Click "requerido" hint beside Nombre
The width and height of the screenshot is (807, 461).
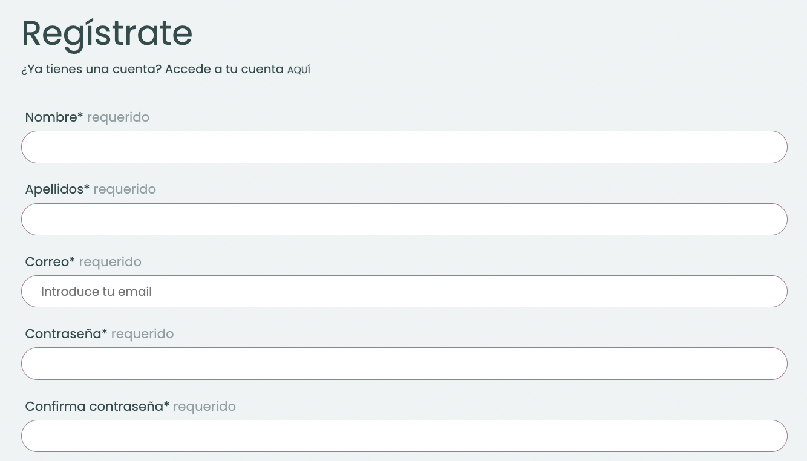tap(118, 117)
